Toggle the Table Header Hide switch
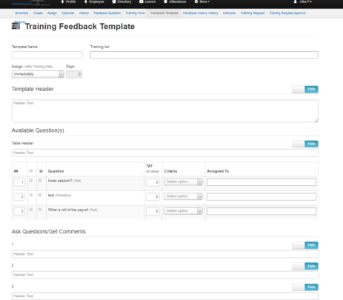 pyautogui.click(x=305, y=144)
